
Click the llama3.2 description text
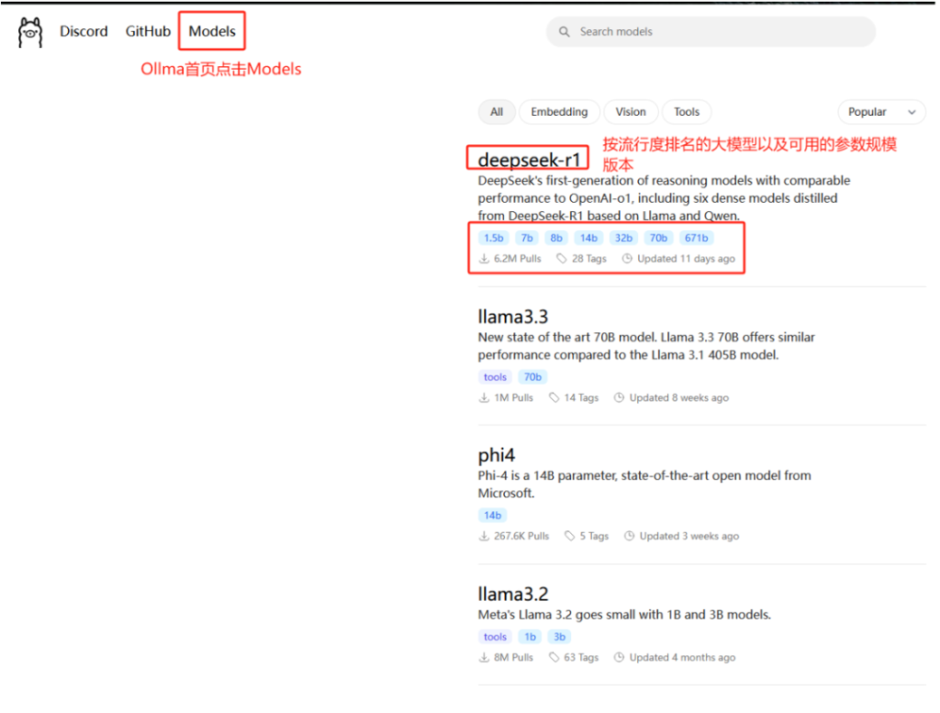click(x=624, y=615)
